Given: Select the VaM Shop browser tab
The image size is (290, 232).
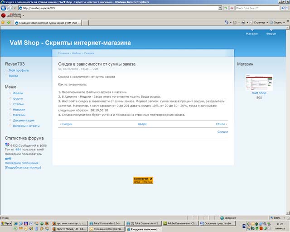Looking at the screenshot, I should point(48,23).
